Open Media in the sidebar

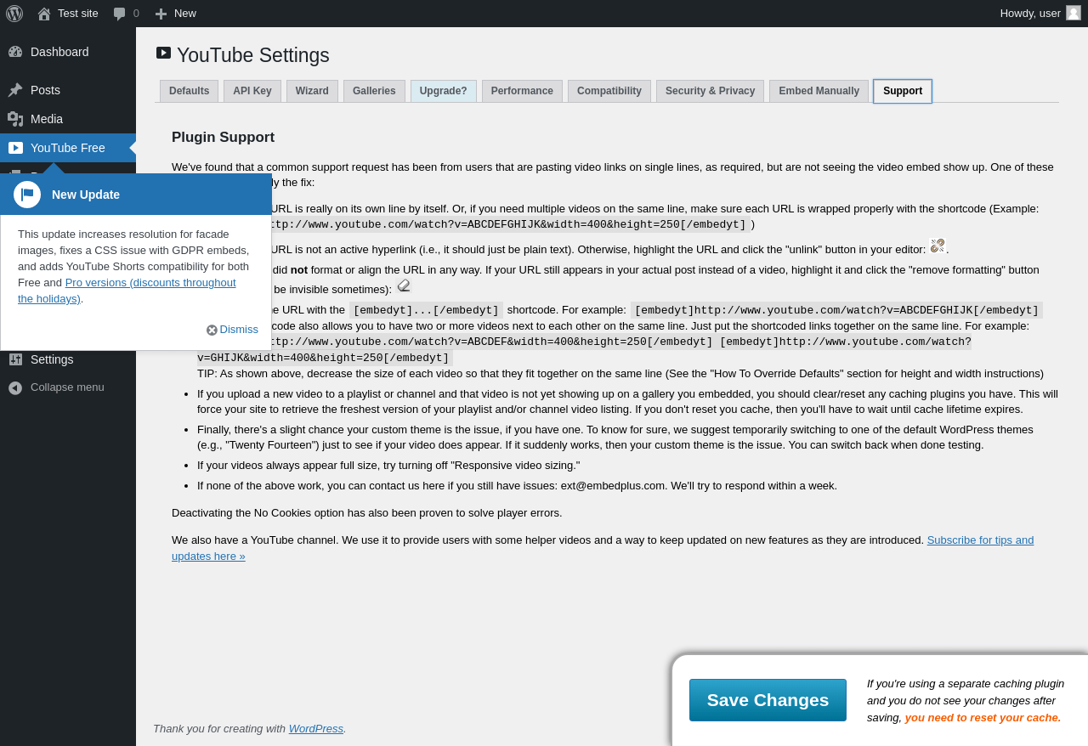68,119
